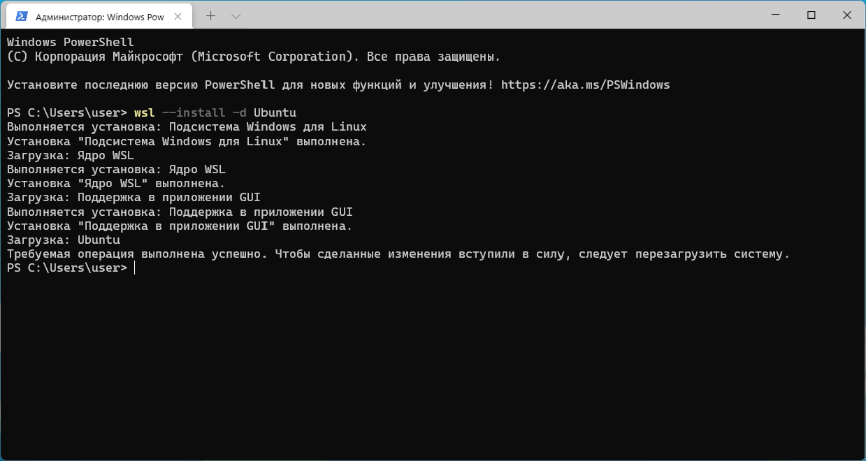
Task: Open a new tab with the plus button
Action: (x=211, y=15)
